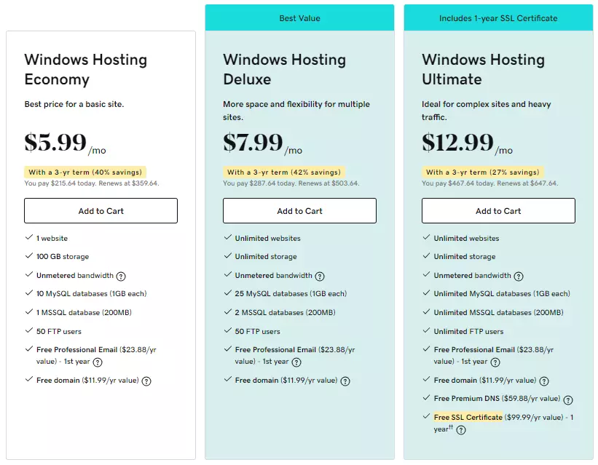Click the Includes 1-year SSL Certificate banner
Screen dimensions: 598x465
click(x=498, y=17)
